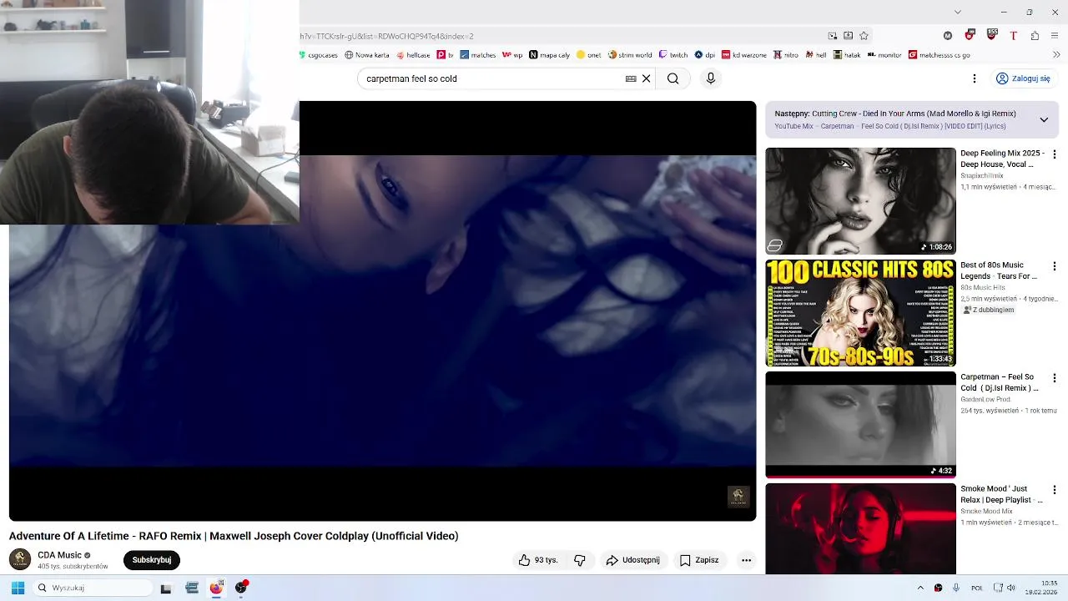
Task: Open the red T extension icon
Action: pyautogui.click(x=1013, y=36)
